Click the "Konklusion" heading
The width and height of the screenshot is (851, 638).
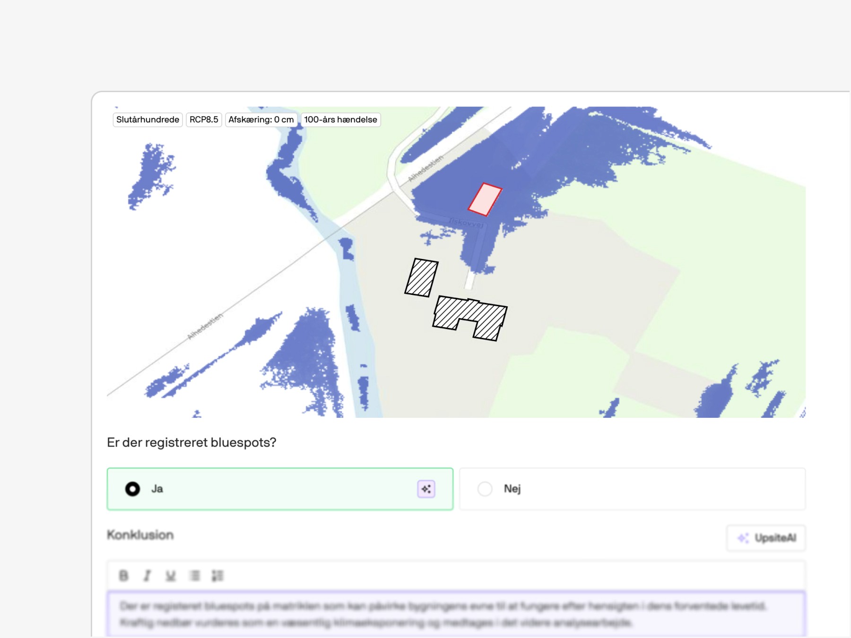point(140,535)
